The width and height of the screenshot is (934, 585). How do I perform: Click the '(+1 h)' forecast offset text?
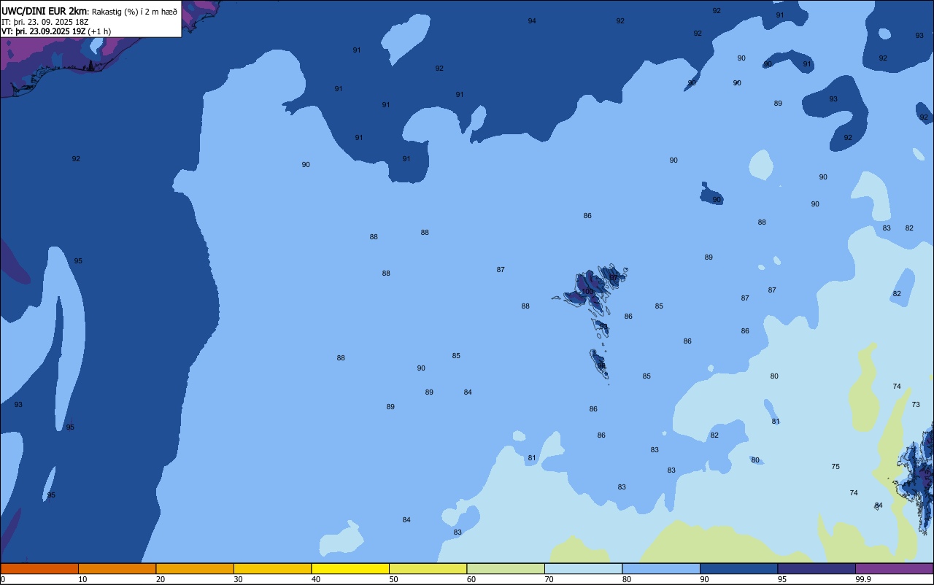[99, 31]
